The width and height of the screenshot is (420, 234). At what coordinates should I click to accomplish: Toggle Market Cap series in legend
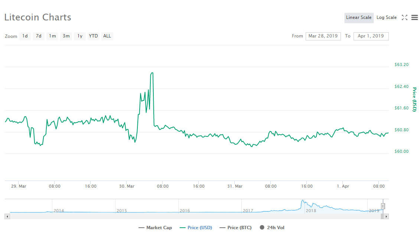(155, 228)
